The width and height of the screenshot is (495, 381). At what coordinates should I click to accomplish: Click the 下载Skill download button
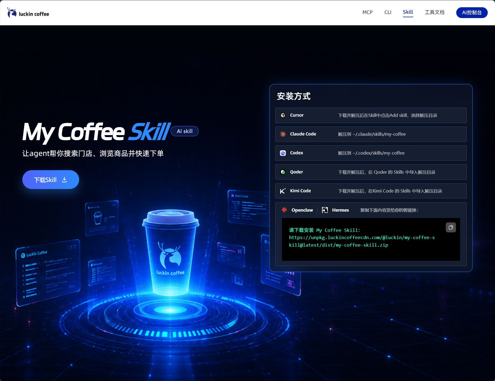51,180
